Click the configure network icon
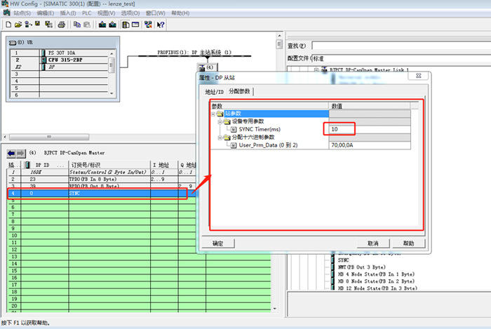Viewport: 491px width, 329px height. (148, 25)
